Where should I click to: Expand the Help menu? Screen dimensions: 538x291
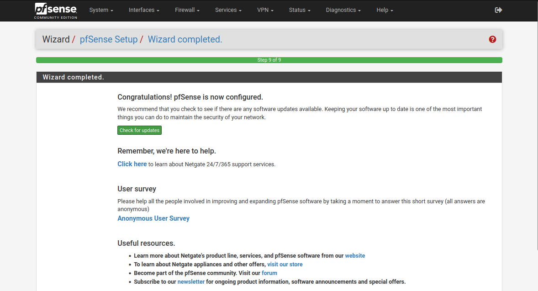[385, 10]
